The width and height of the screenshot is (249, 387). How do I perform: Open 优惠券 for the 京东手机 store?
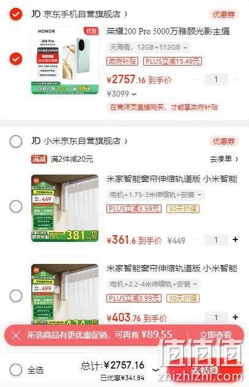[x=223, y=14]
